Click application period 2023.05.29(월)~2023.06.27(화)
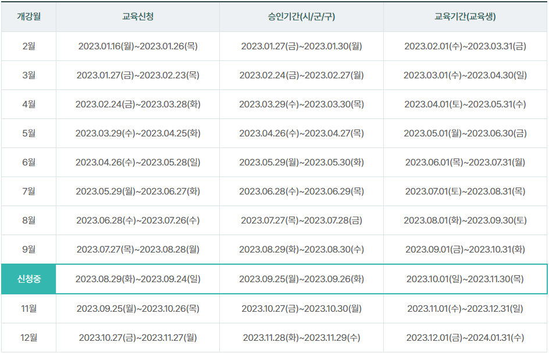This screenshot has width=549, height=353. click(x=138, y=191)
